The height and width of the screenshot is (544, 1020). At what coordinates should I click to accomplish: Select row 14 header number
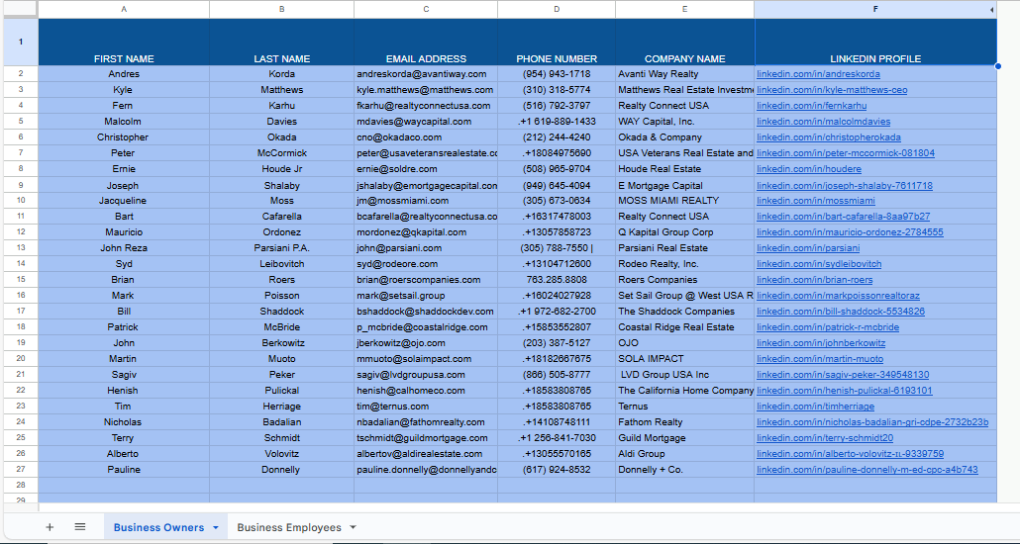pos(20,264)
